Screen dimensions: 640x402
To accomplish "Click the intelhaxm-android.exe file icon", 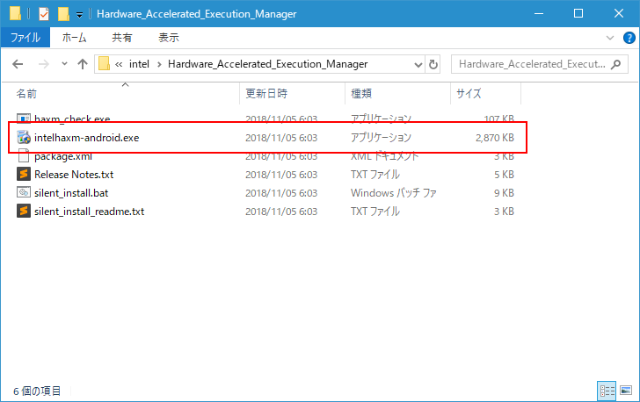I will click(24, 138).
